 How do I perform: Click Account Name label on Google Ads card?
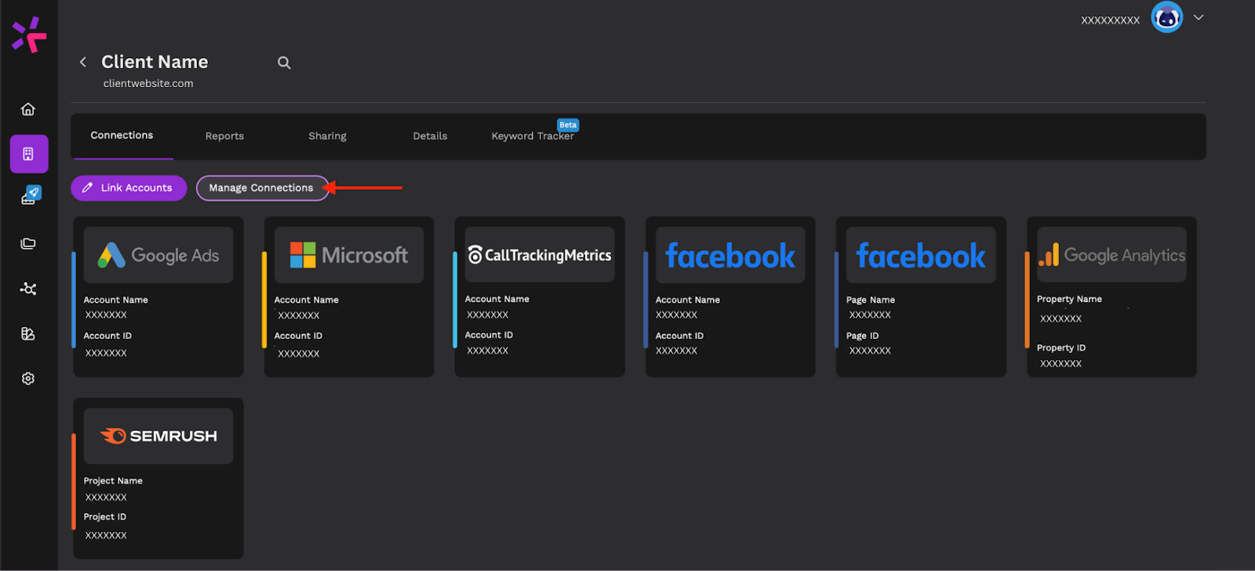pos(115,300)
